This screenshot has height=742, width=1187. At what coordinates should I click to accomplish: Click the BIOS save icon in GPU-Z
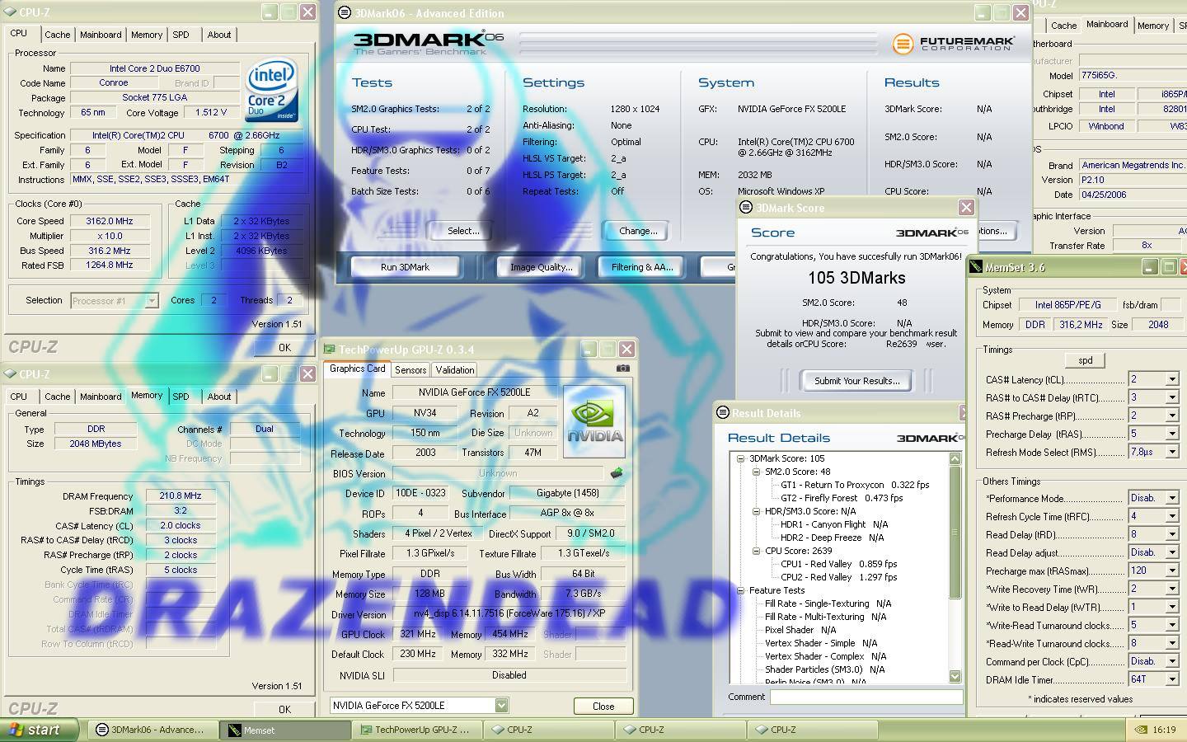click(x=616, y=473)
